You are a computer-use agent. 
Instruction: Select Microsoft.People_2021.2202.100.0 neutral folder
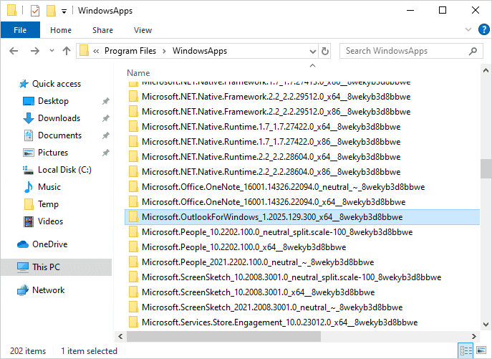[258, 262]
